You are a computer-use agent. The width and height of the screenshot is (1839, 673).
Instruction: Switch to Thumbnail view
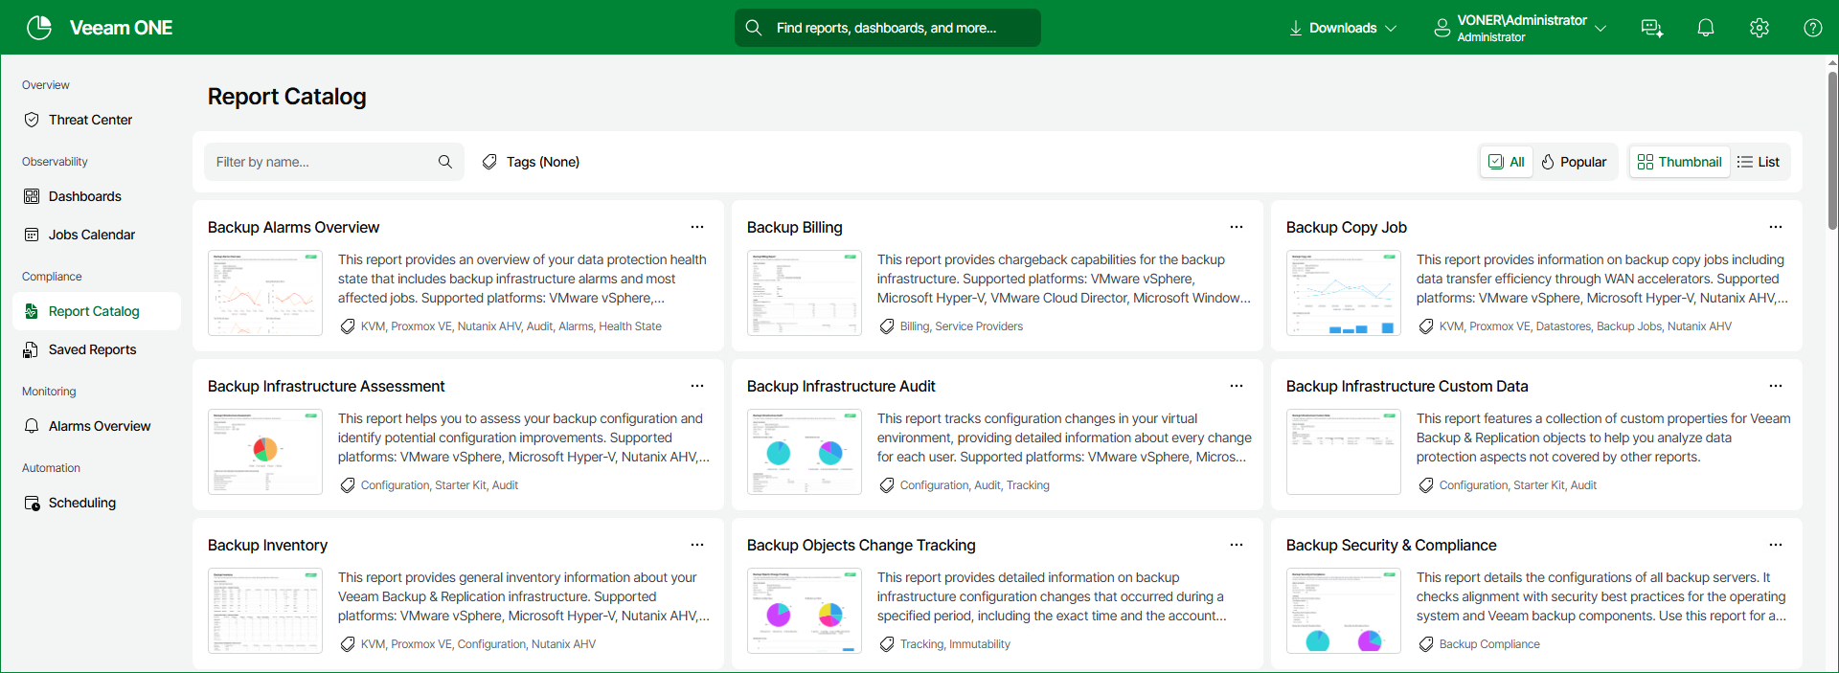[1680, 162]
